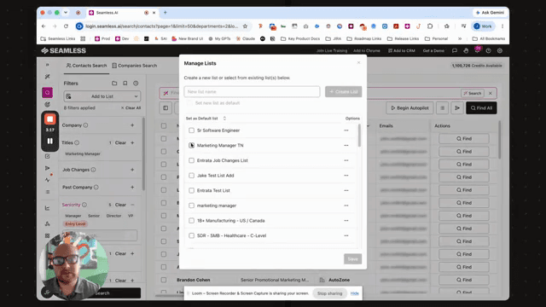Clear the Titles filter
546x307 pixels.
pos(120,142)
